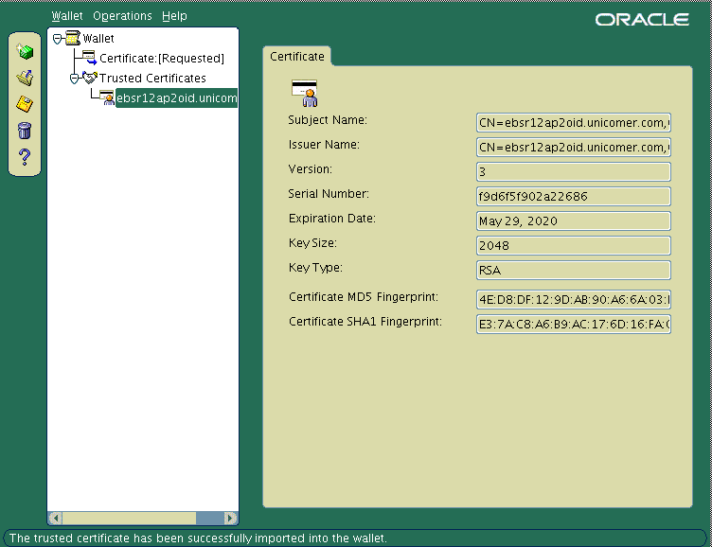This screenshot has height=547, width=712.
Task: Click the tree scrollbar left arrow
Action: coord(56,518)
